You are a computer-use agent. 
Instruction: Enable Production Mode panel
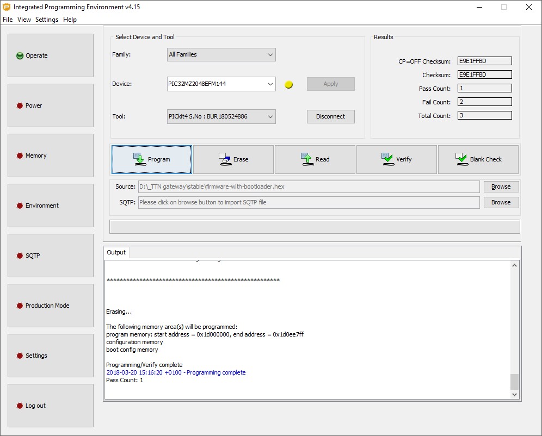coord(51,306)
